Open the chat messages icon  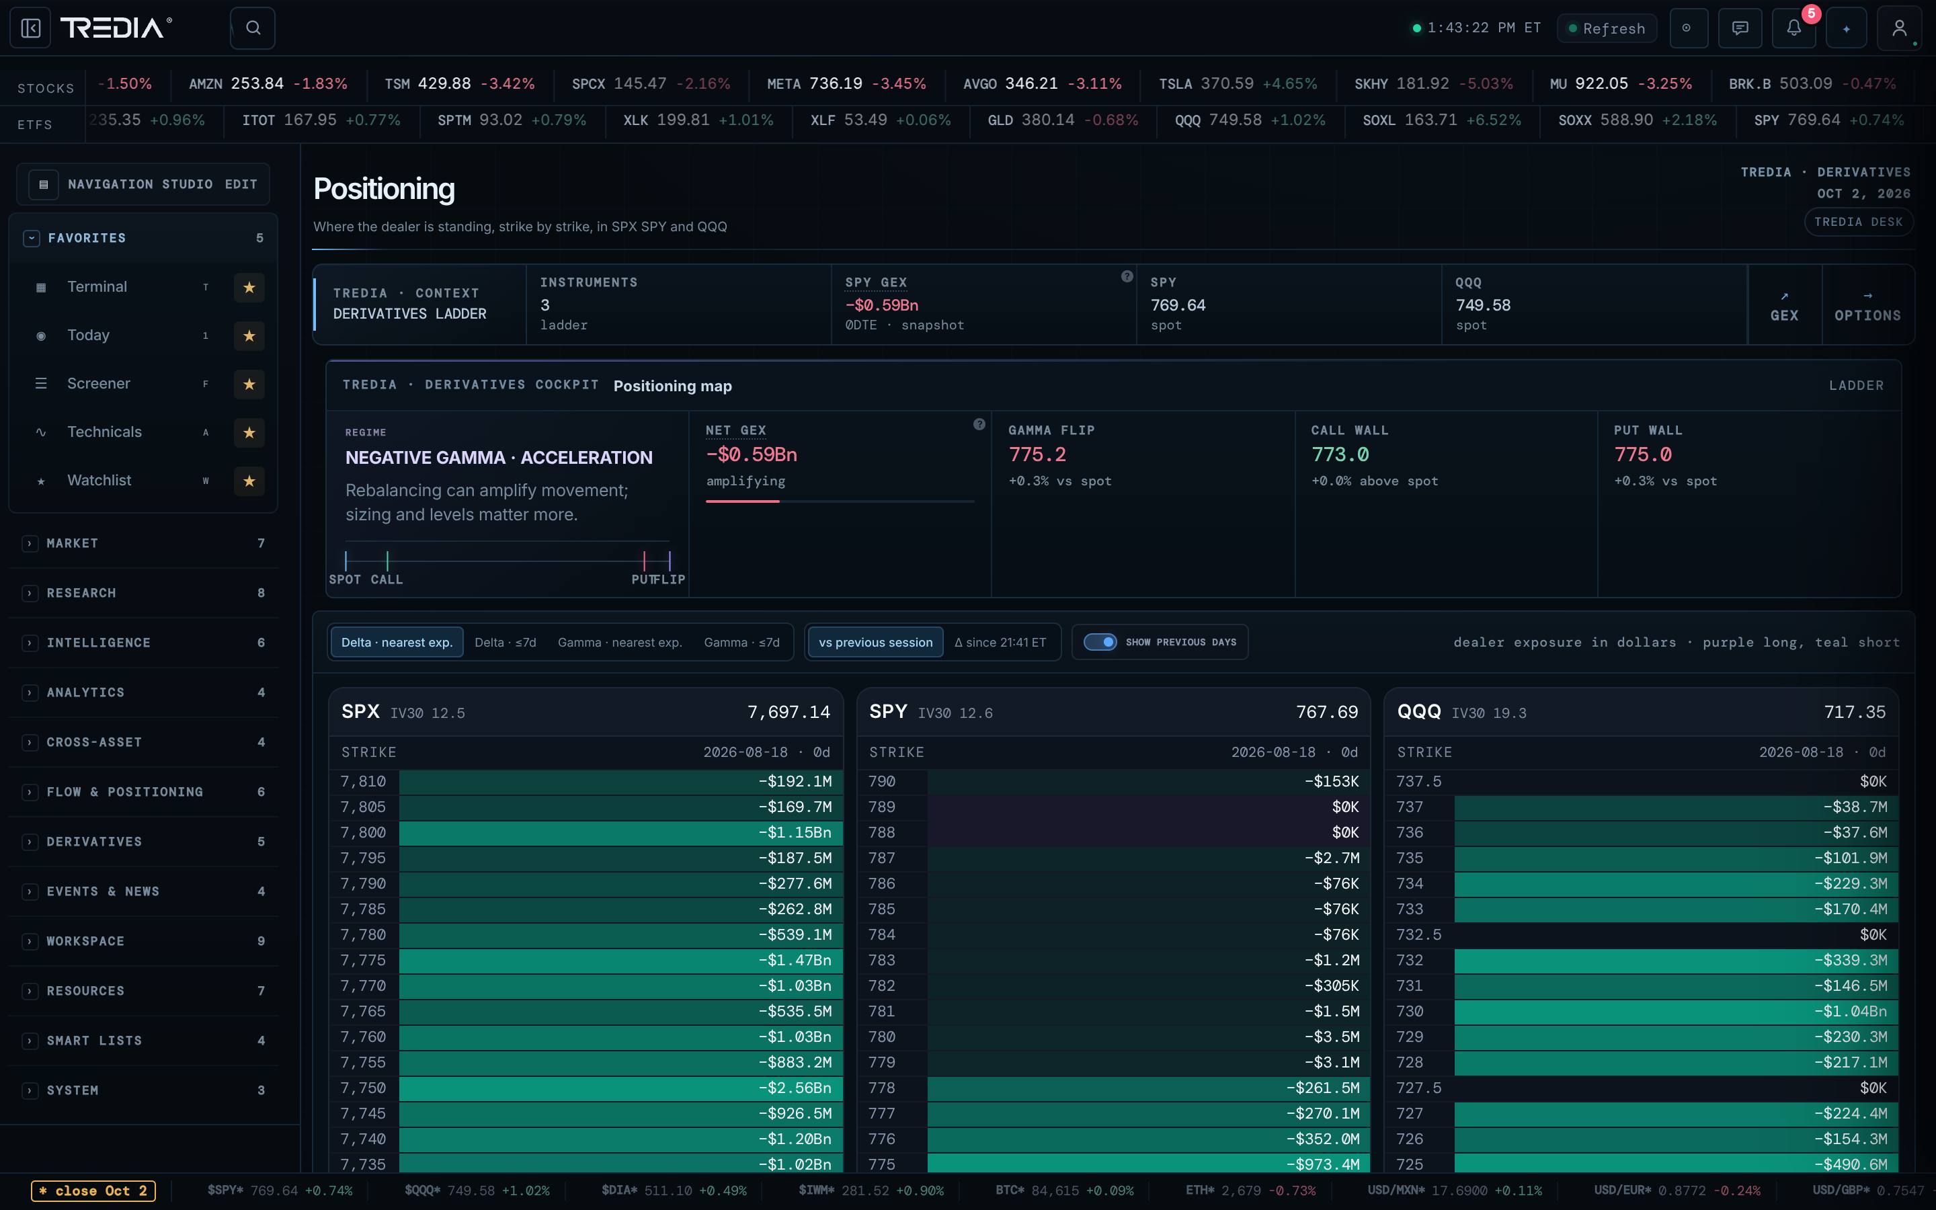(x=1740, y=28)
